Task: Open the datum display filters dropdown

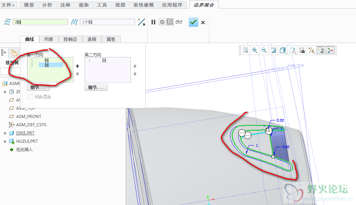Action: 312,50
